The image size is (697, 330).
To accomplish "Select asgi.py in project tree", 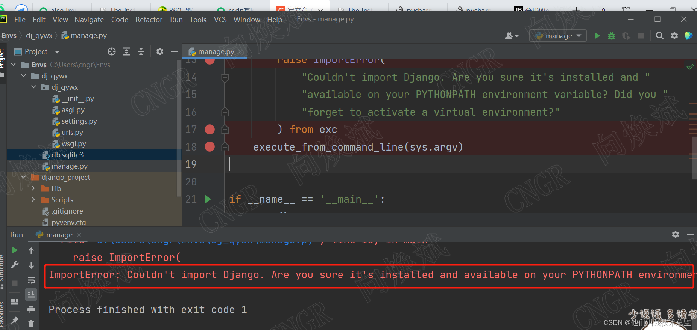I will click(68, 110).
